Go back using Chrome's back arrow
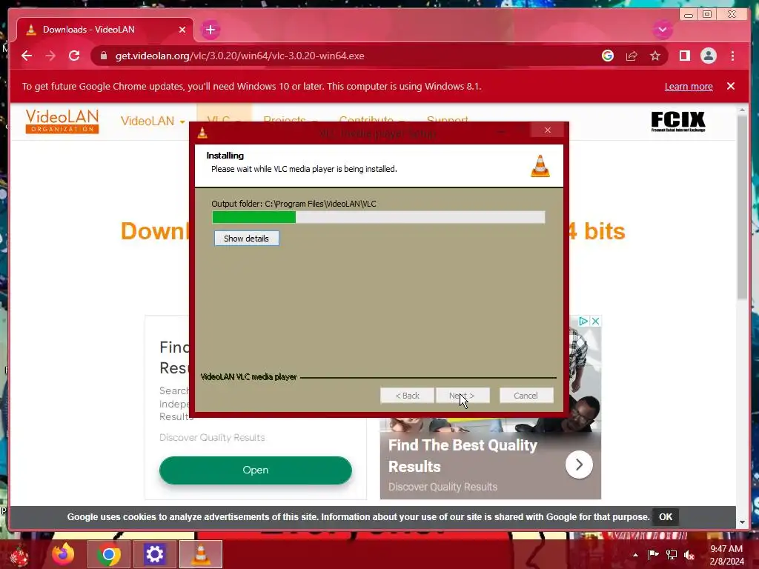The width and height of the screenshot is (759, 569). pos(27,56)
